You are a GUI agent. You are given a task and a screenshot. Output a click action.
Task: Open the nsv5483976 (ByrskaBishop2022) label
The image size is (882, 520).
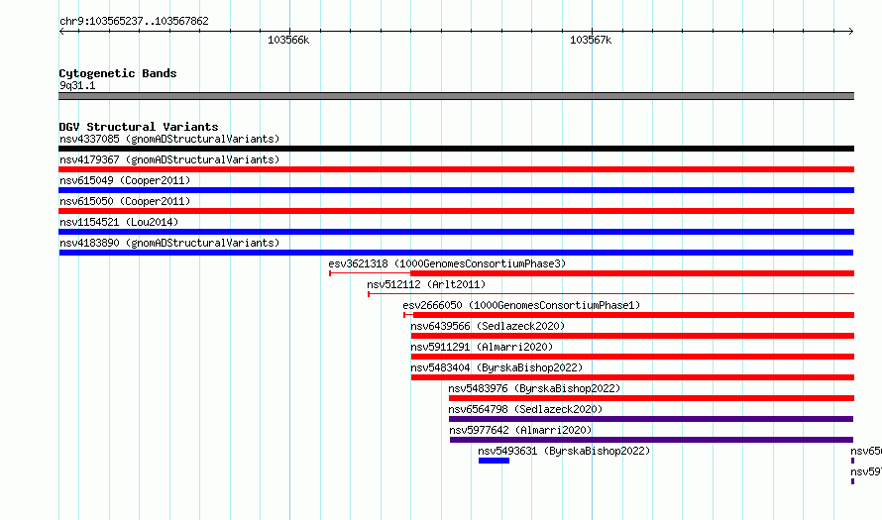(x=534, y=388)
